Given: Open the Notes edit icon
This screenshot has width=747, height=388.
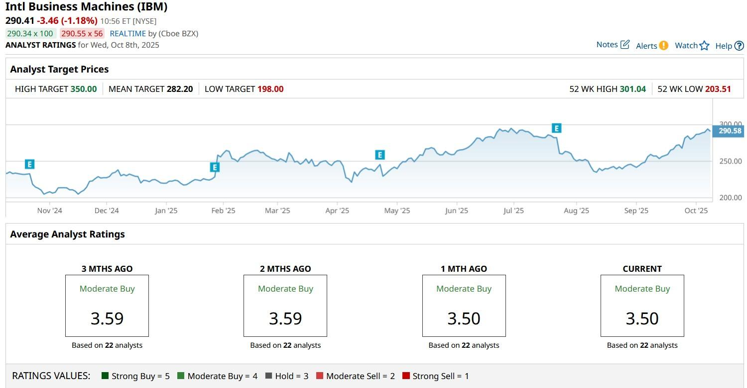Looking at the screenshot, I should [625, 45].
